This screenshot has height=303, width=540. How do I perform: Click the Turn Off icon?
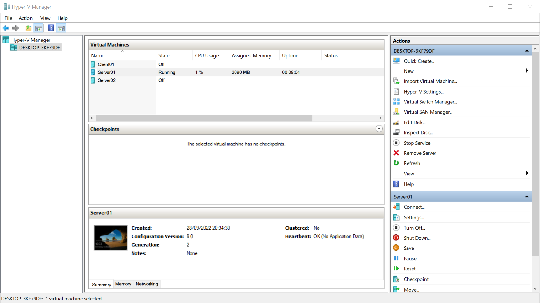tap(396, 228)
